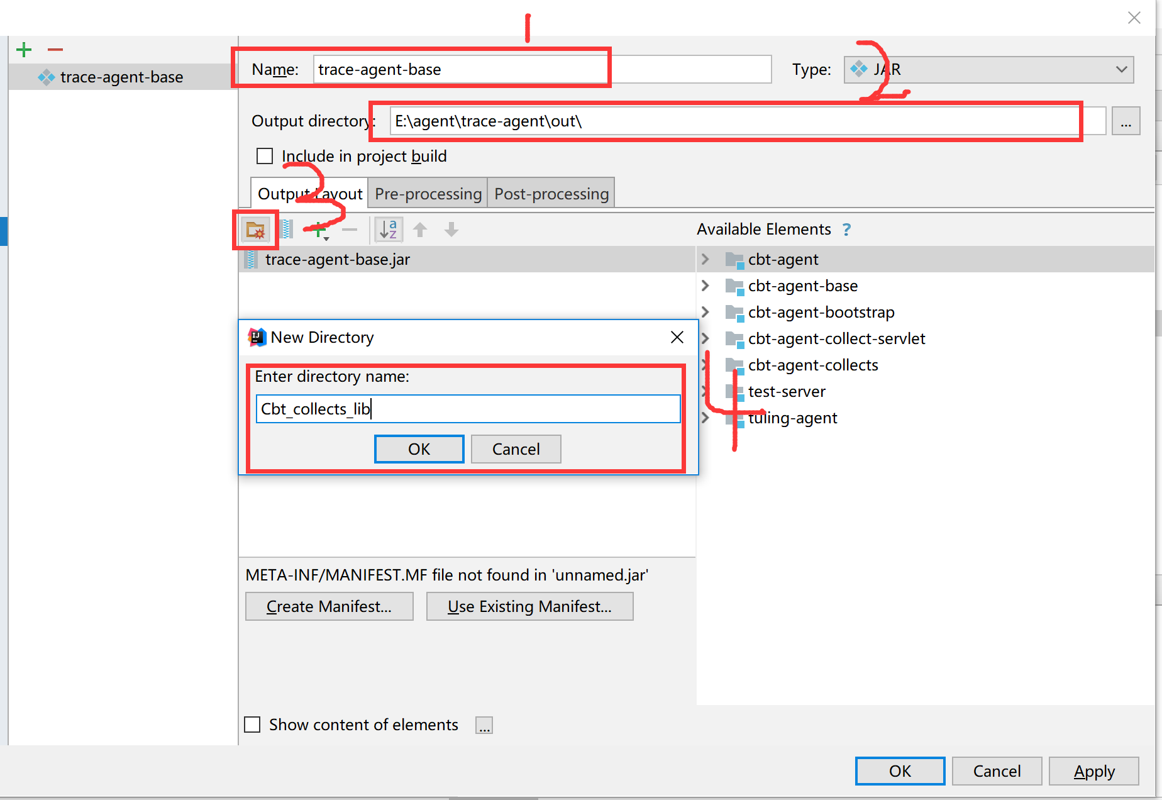Viewport: 1162px width, 800px height.
Task: Click the IntelliJ icon in New Directory title
Action: (x=257, y=337)
